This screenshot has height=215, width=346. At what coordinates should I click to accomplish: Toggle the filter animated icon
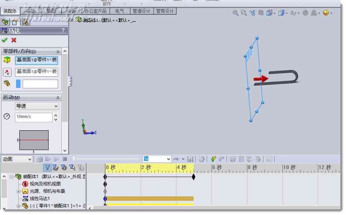(x=47, y=168)
